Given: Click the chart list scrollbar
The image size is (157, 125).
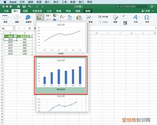Looking at the screenshot, I should [x=87, y=38].
